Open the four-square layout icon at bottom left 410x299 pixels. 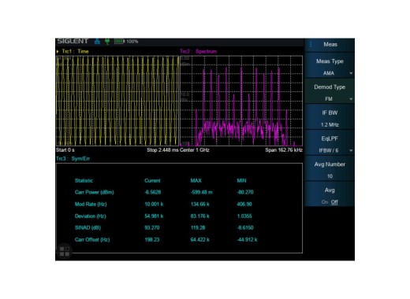click(x=65, y=251)
